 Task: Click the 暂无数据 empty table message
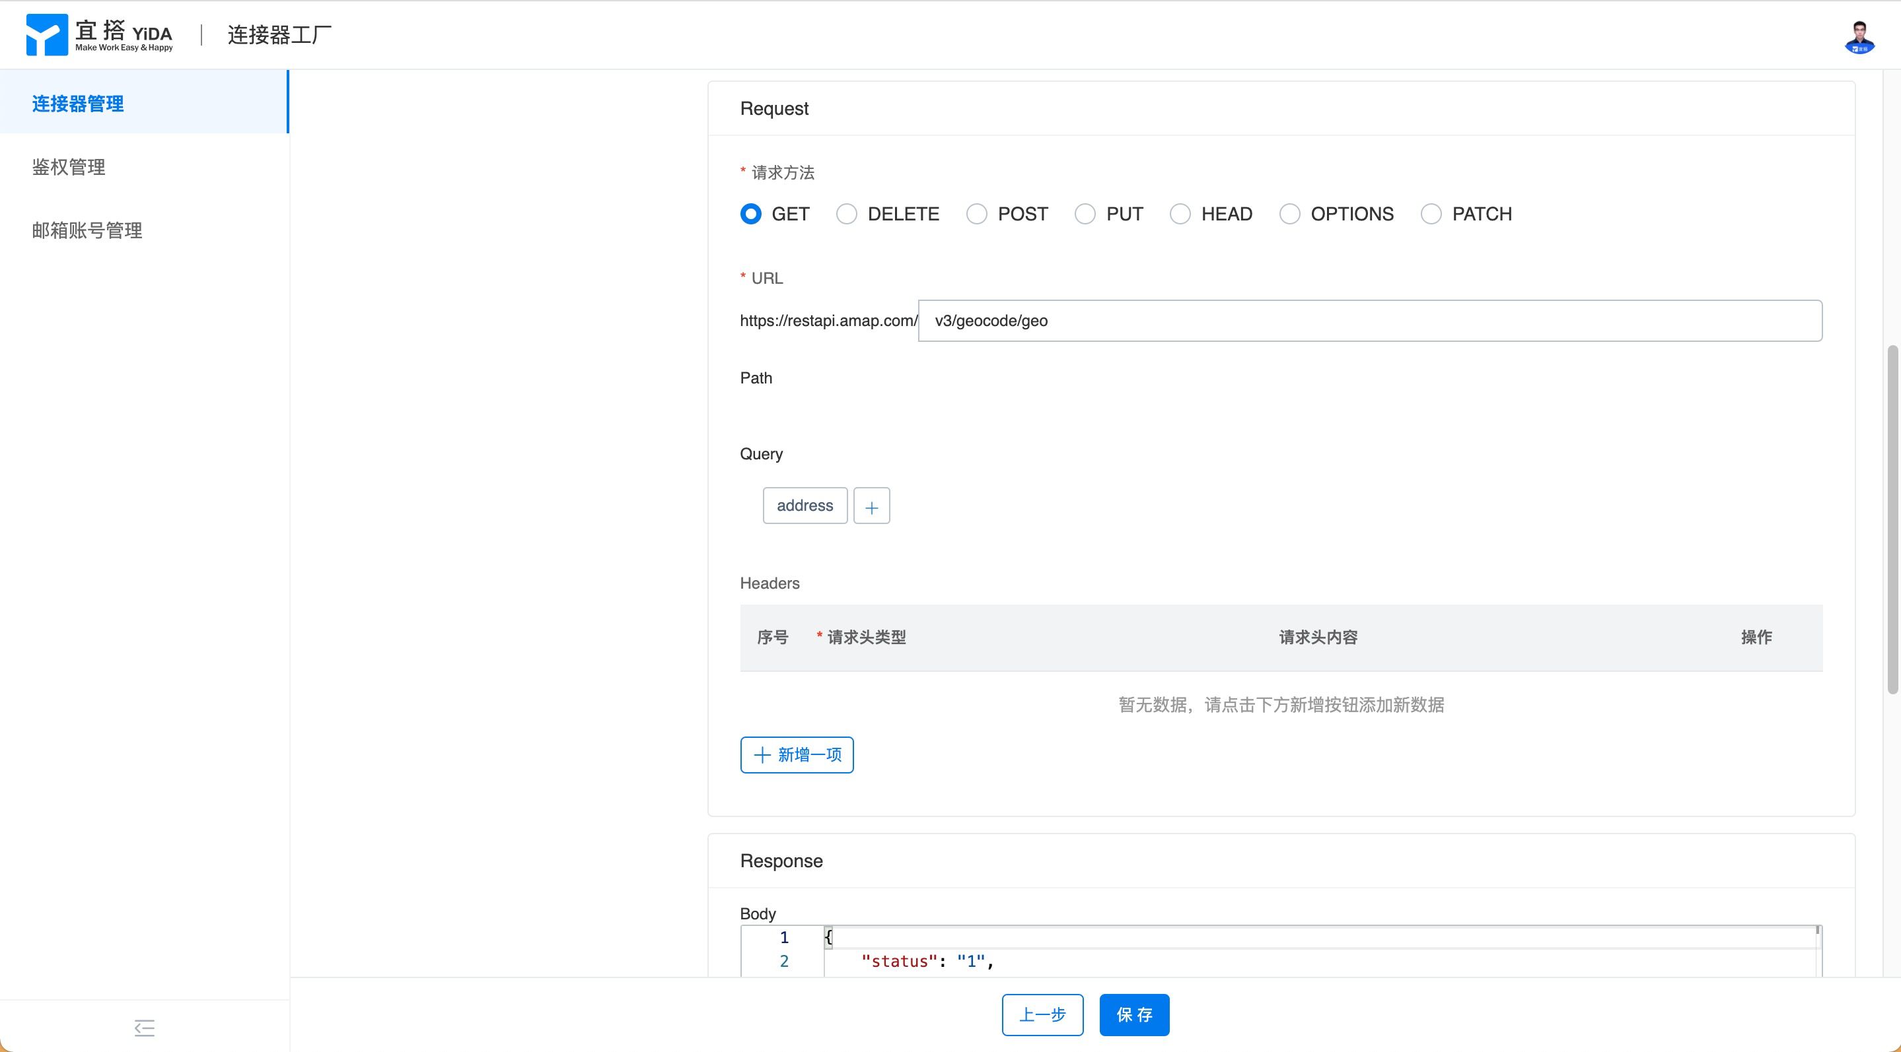pos(1281,705)
